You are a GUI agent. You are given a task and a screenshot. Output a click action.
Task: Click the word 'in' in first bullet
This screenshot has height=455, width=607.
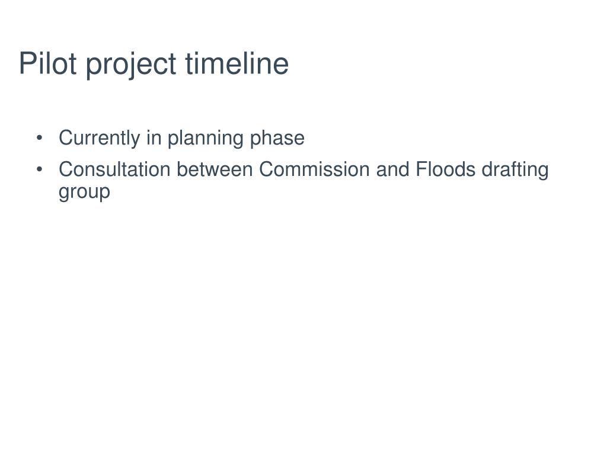(x=154, y=137)
